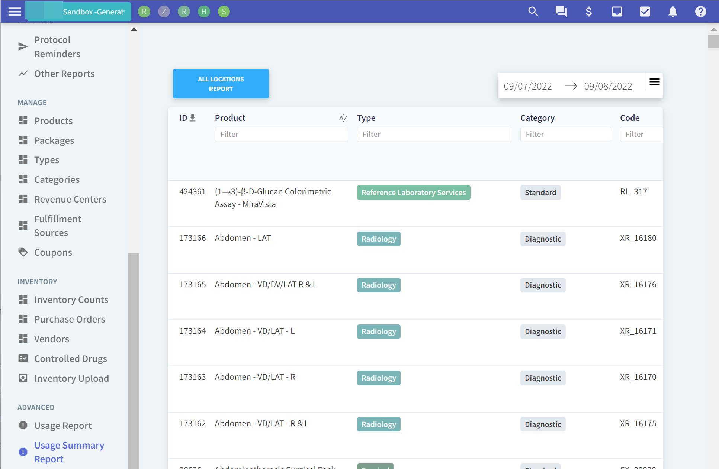Open Types in sidebar

click(46, 160)
